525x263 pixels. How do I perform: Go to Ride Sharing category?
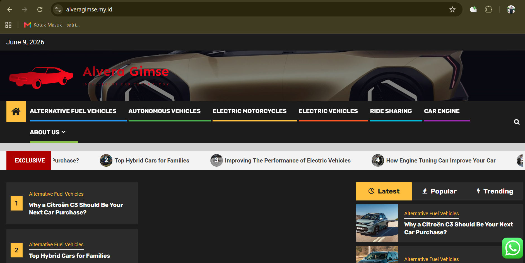click(x=391, y=111)
